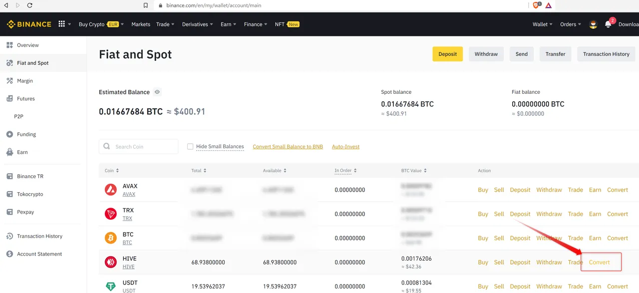The image size is (639, 293).
Task: Hide estimated balance with eye icon
Action: click(x=157, y=92)
